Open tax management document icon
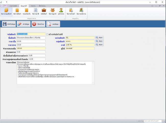 click(36, 12)
